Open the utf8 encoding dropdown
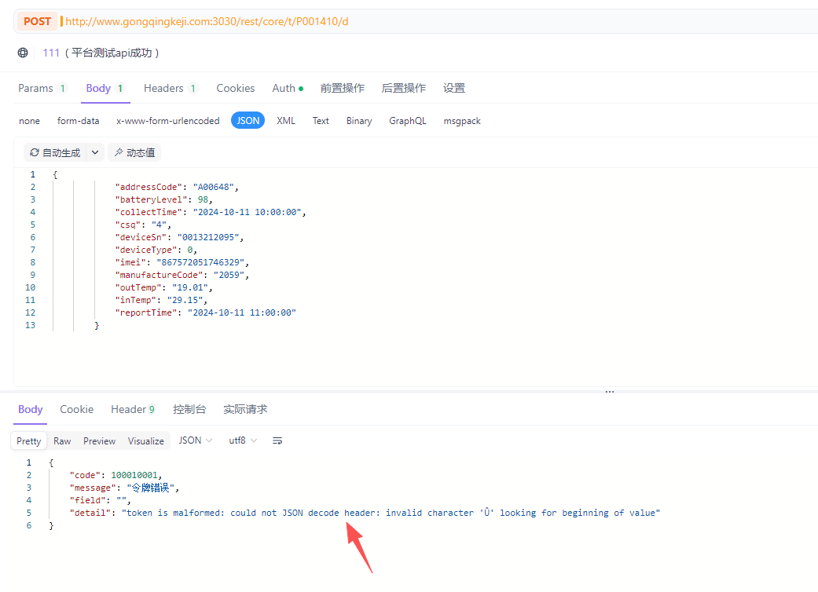The height and width of the screenshot is (592, 818). coord(243,441)
